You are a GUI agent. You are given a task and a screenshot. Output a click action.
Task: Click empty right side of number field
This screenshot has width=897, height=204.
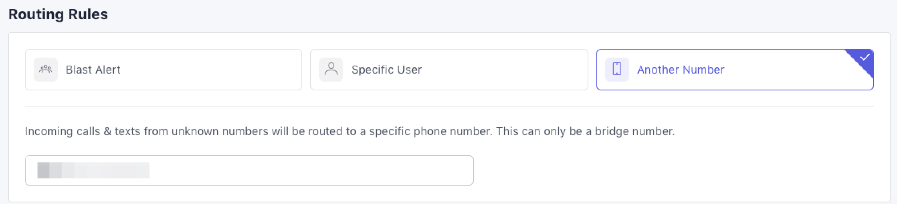[361, 170]
